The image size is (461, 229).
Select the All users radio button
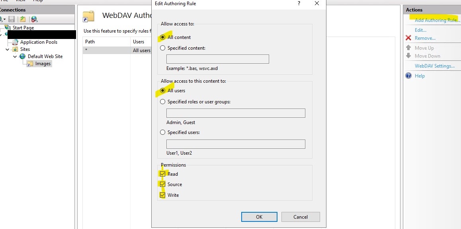pyautogui.click(x=162, y=90)
